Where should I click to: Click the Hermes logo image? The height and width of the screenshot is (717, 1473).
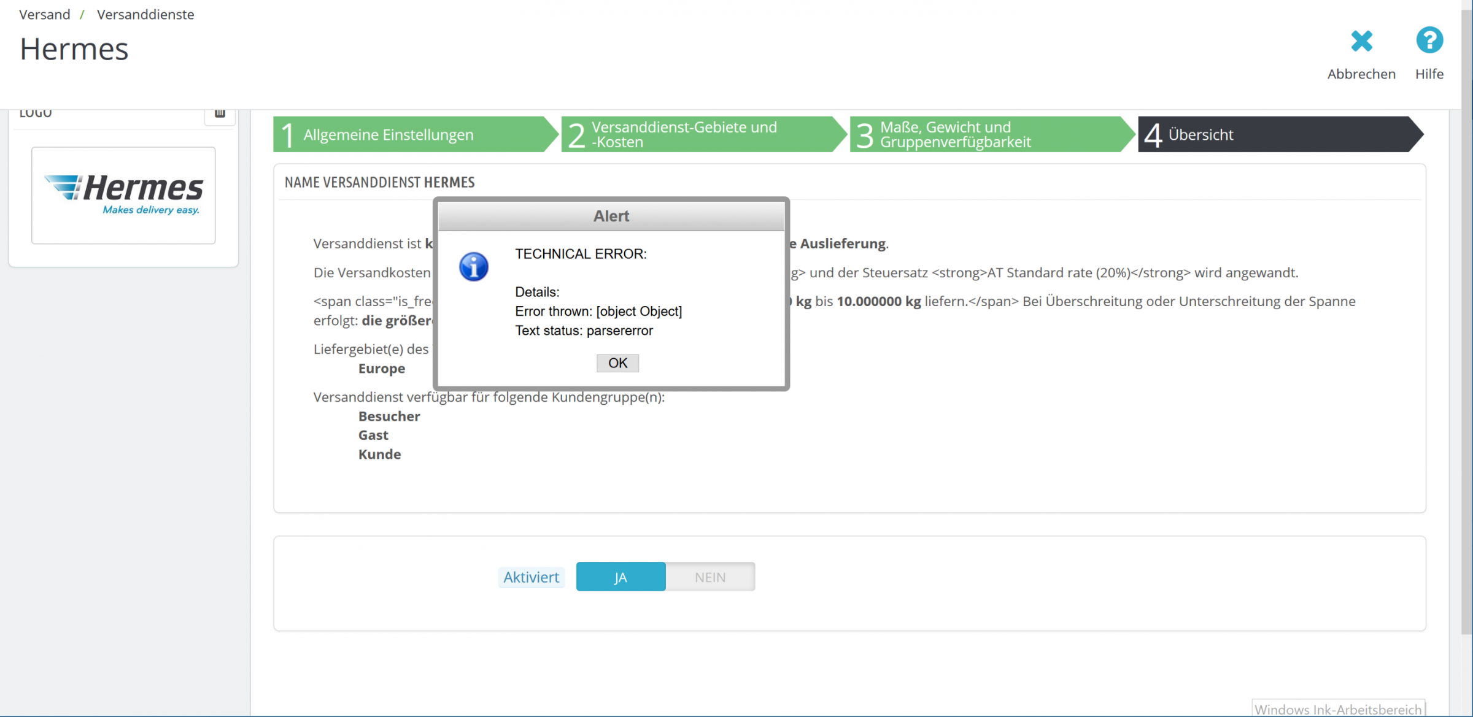tap(123, 194)
